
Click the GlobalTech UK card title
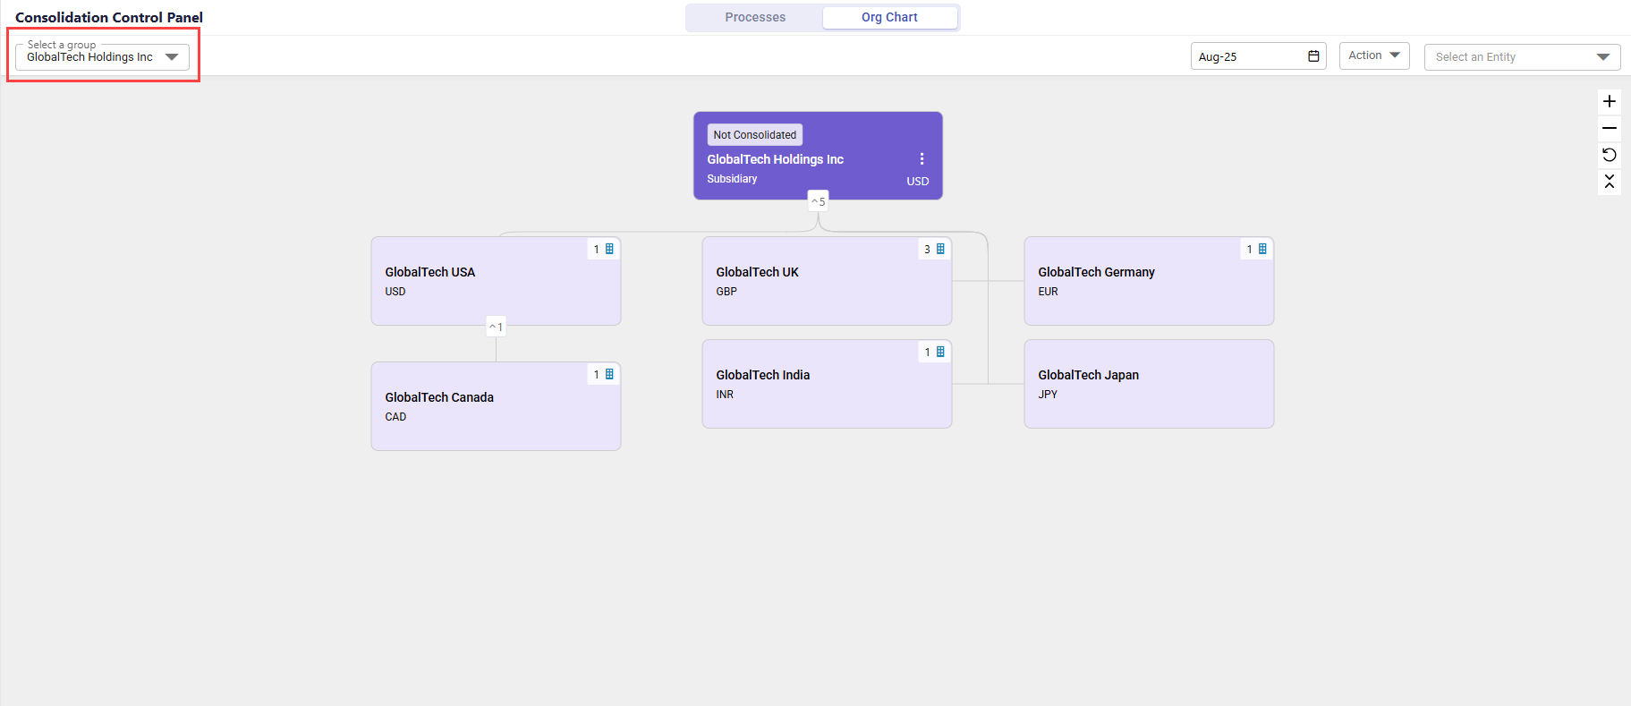757,272
